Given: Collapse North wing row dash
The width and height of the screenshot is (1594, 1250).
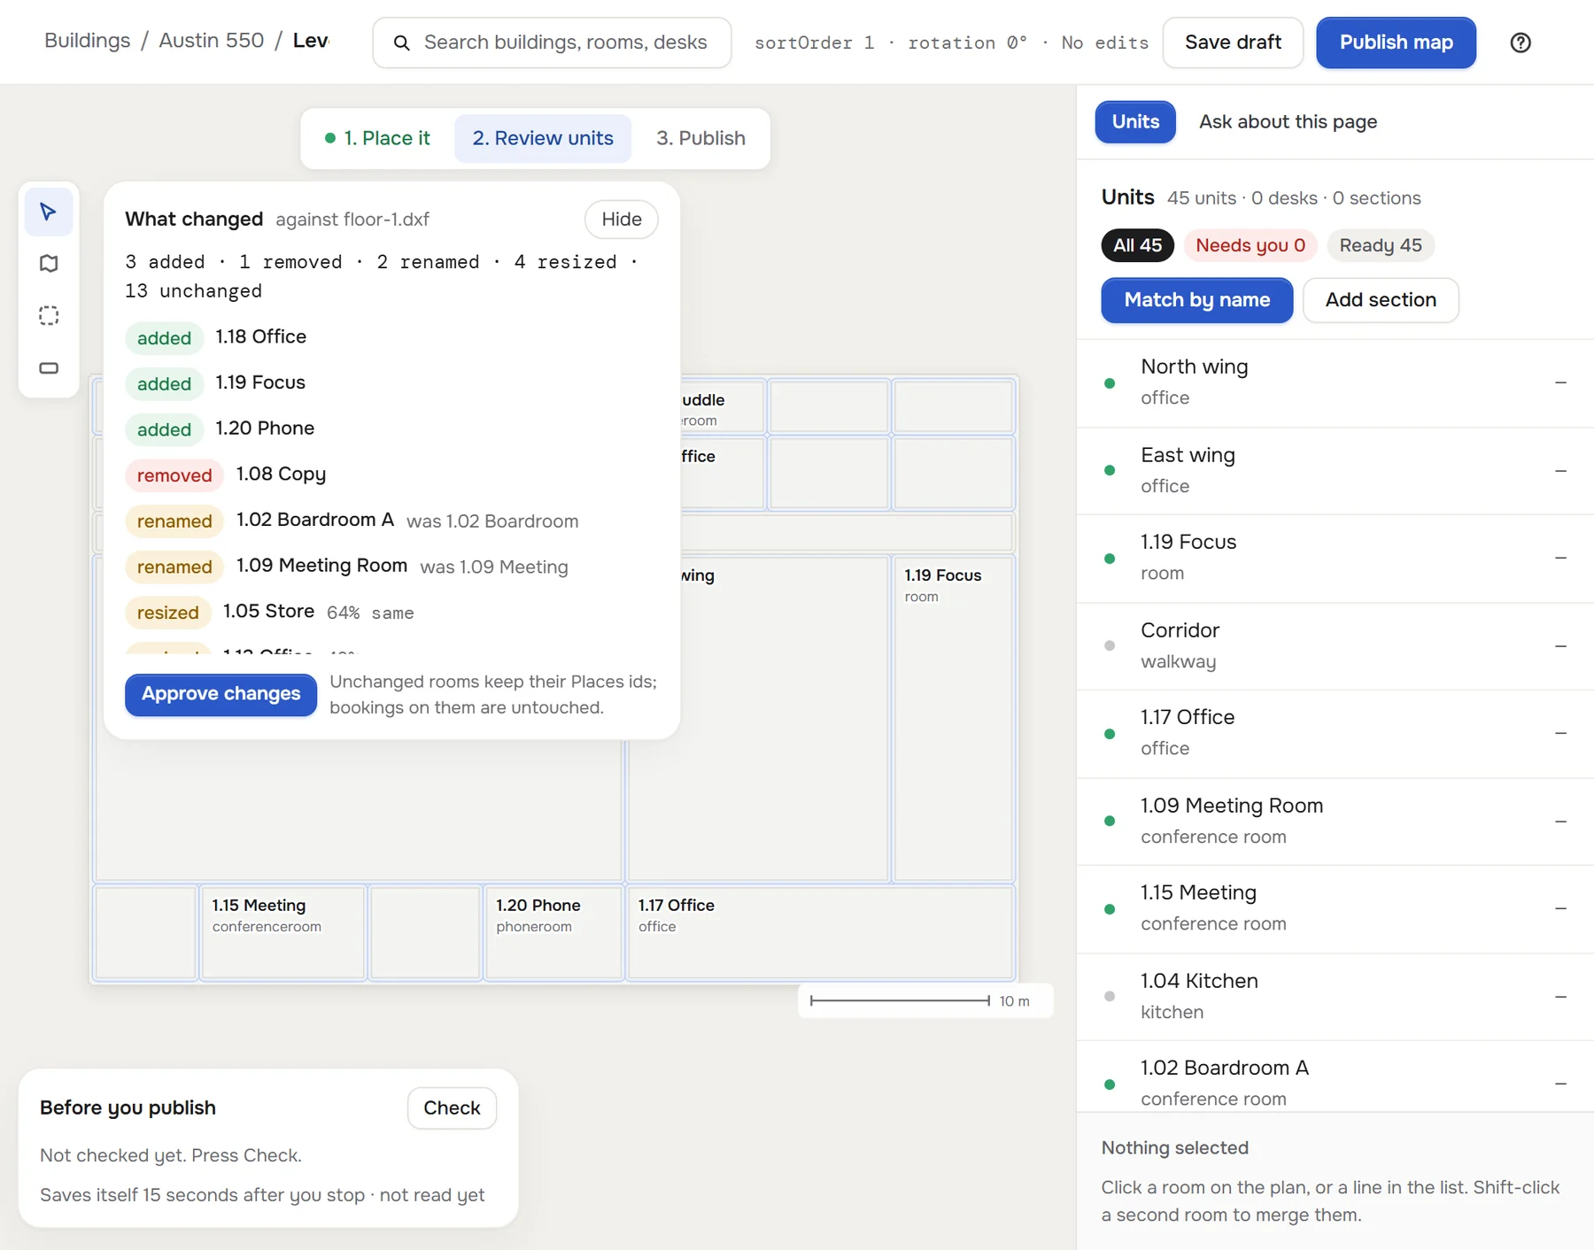Looking at the screenshot, I should click(1560, 382).
